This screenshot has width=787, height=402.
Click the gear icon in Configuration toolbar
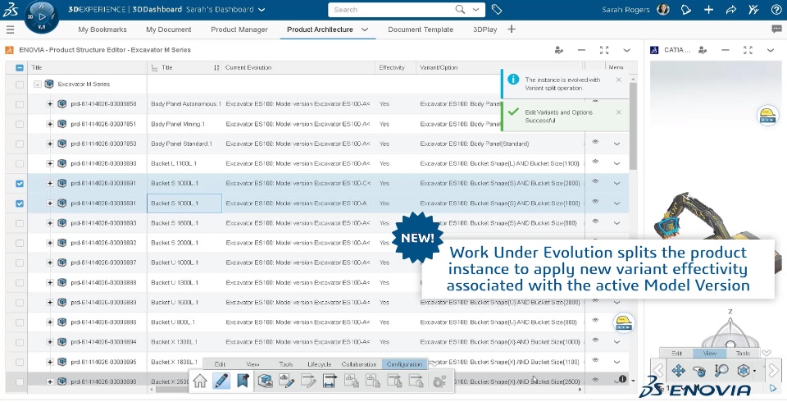439,381
